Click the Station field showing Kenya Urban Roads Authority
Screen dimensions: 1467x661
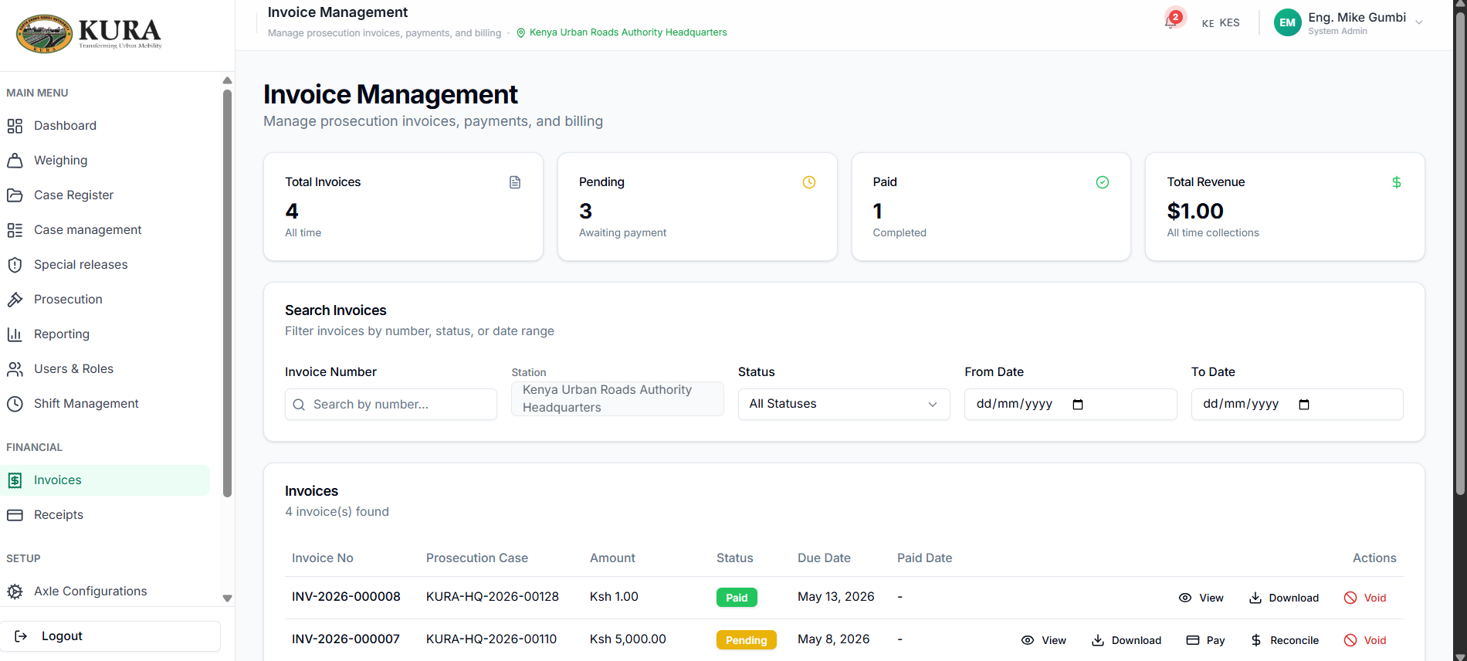tap(618, 398)
